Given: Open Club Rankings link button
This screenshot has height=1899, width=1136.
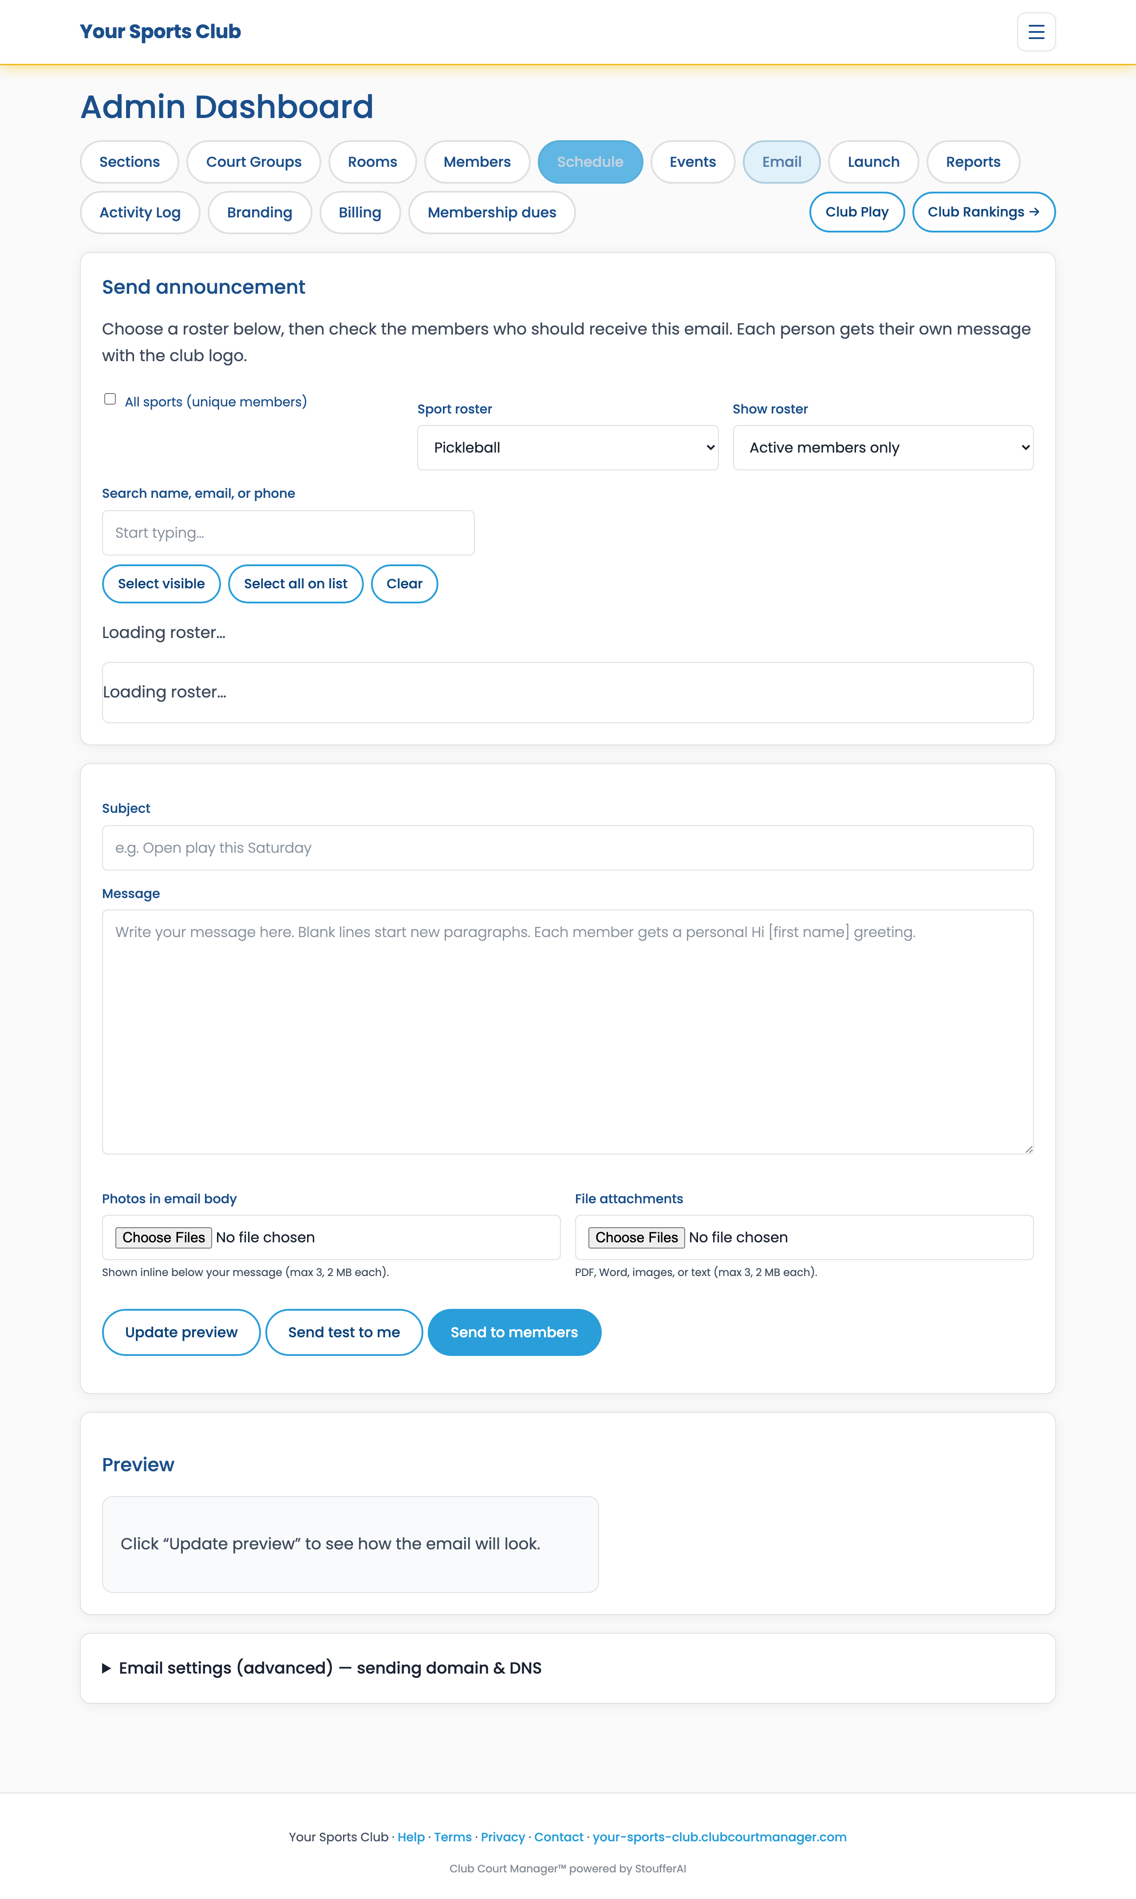Looking at the screenshot, I should [984, 212].
